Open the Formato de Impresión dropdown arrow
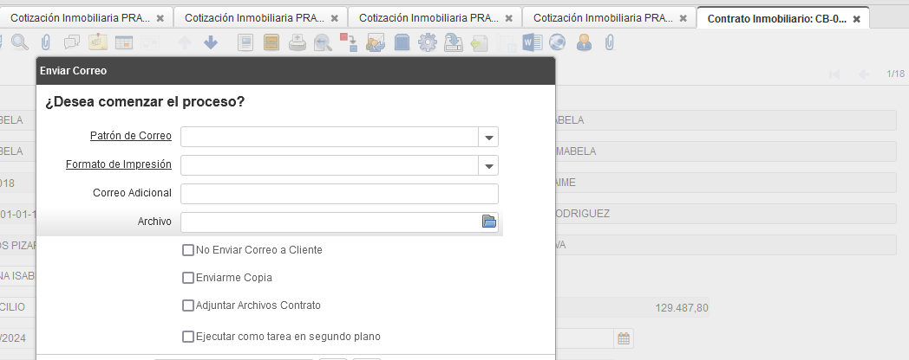This screenshot has width=909, height=360. (488, 165)
